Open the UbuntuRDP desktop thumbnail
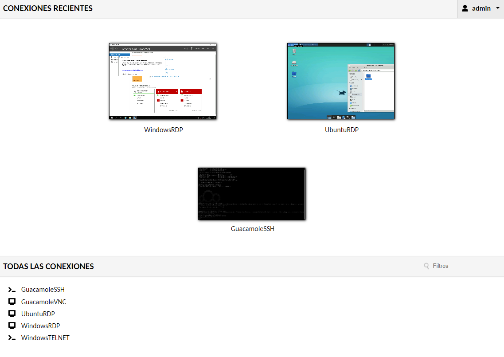This screenshot has height=357, width=504. [341, 81]
